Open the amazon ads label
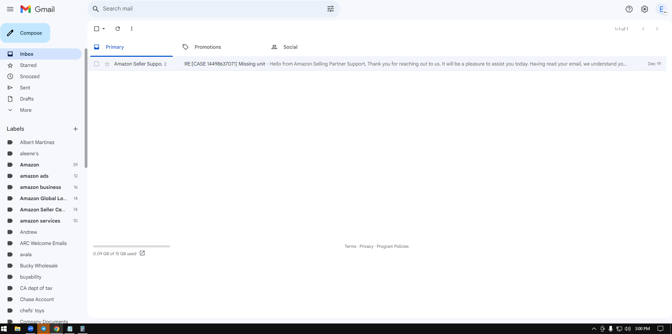672x334 pixels. [41, 176]
